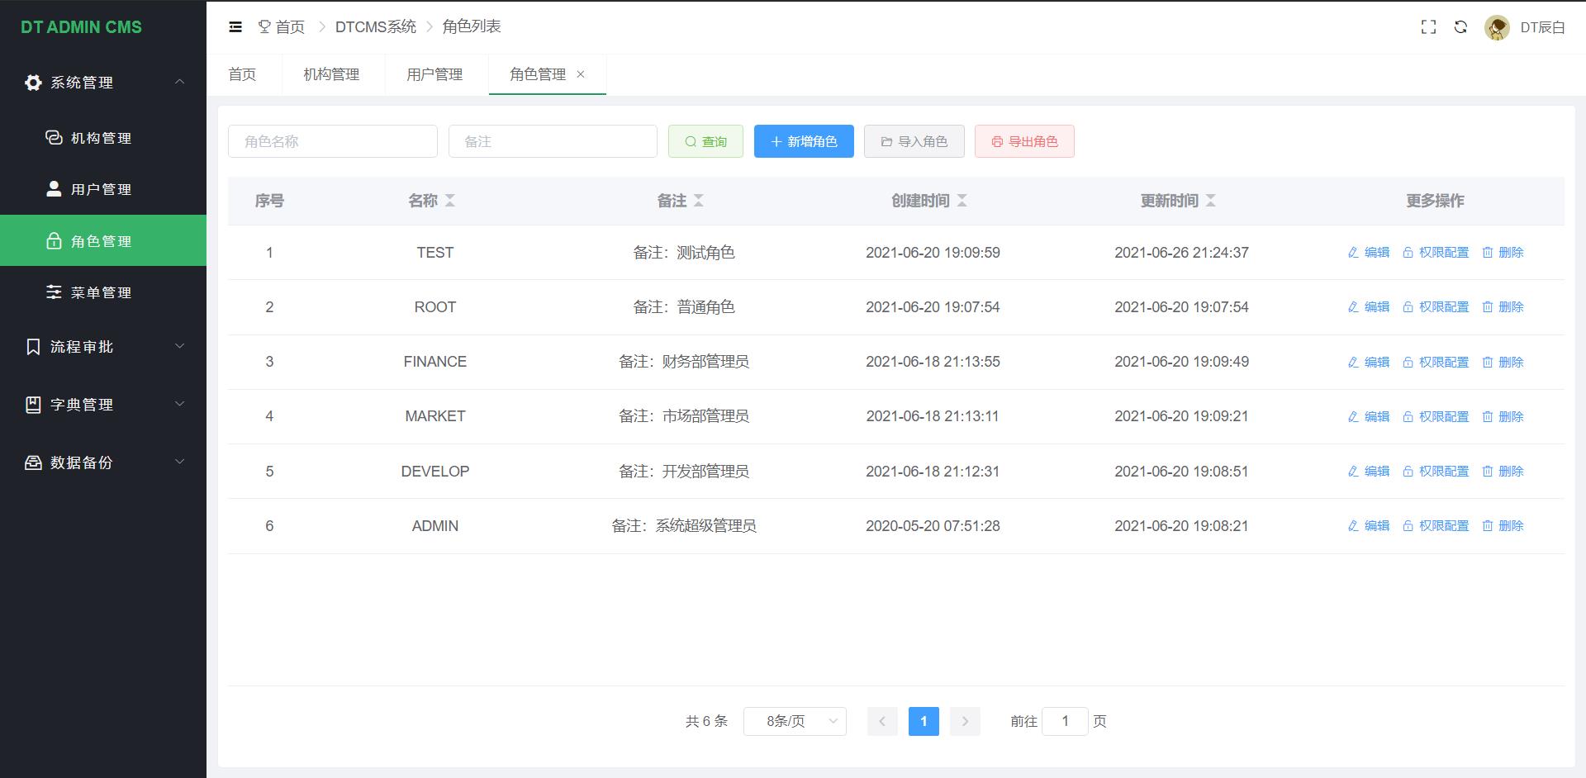
Task: Click the pencil icon for TEST role
Action: pyautogui.click(x=1353, y=253)
